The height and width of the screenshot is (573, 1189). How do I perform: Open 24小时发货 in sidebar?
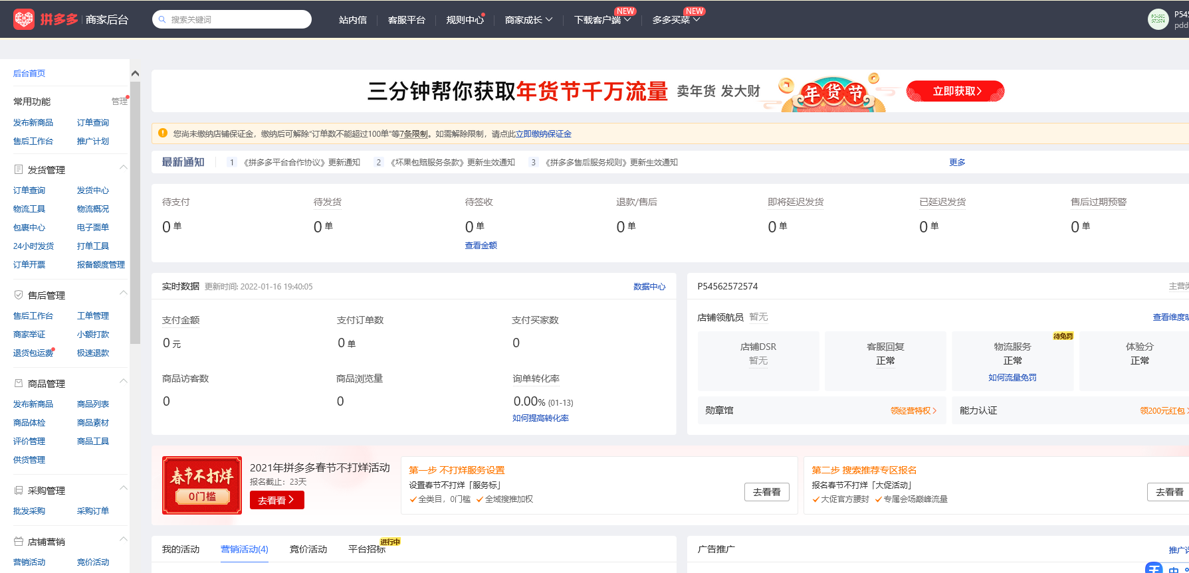point(33,246)
